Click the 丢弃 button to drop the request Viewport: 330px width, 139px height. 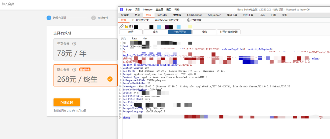click(155, 32)
